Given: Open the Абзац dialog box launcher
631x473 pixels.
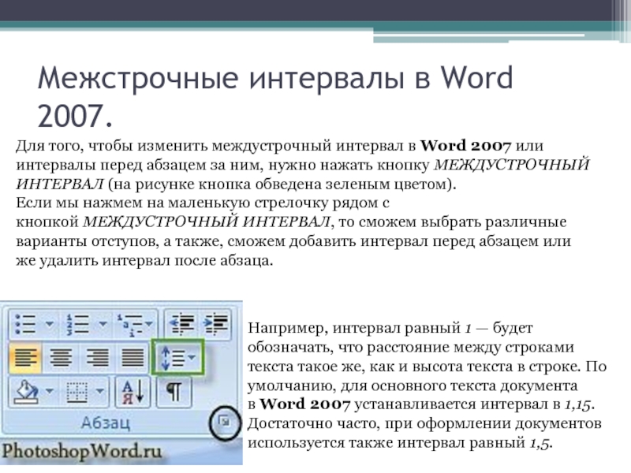Looking at the screenshot, I should (225, 422).
